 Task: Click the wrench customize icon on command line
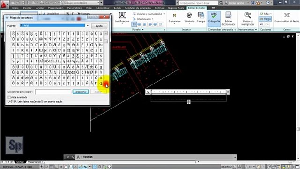click(73, 157)
